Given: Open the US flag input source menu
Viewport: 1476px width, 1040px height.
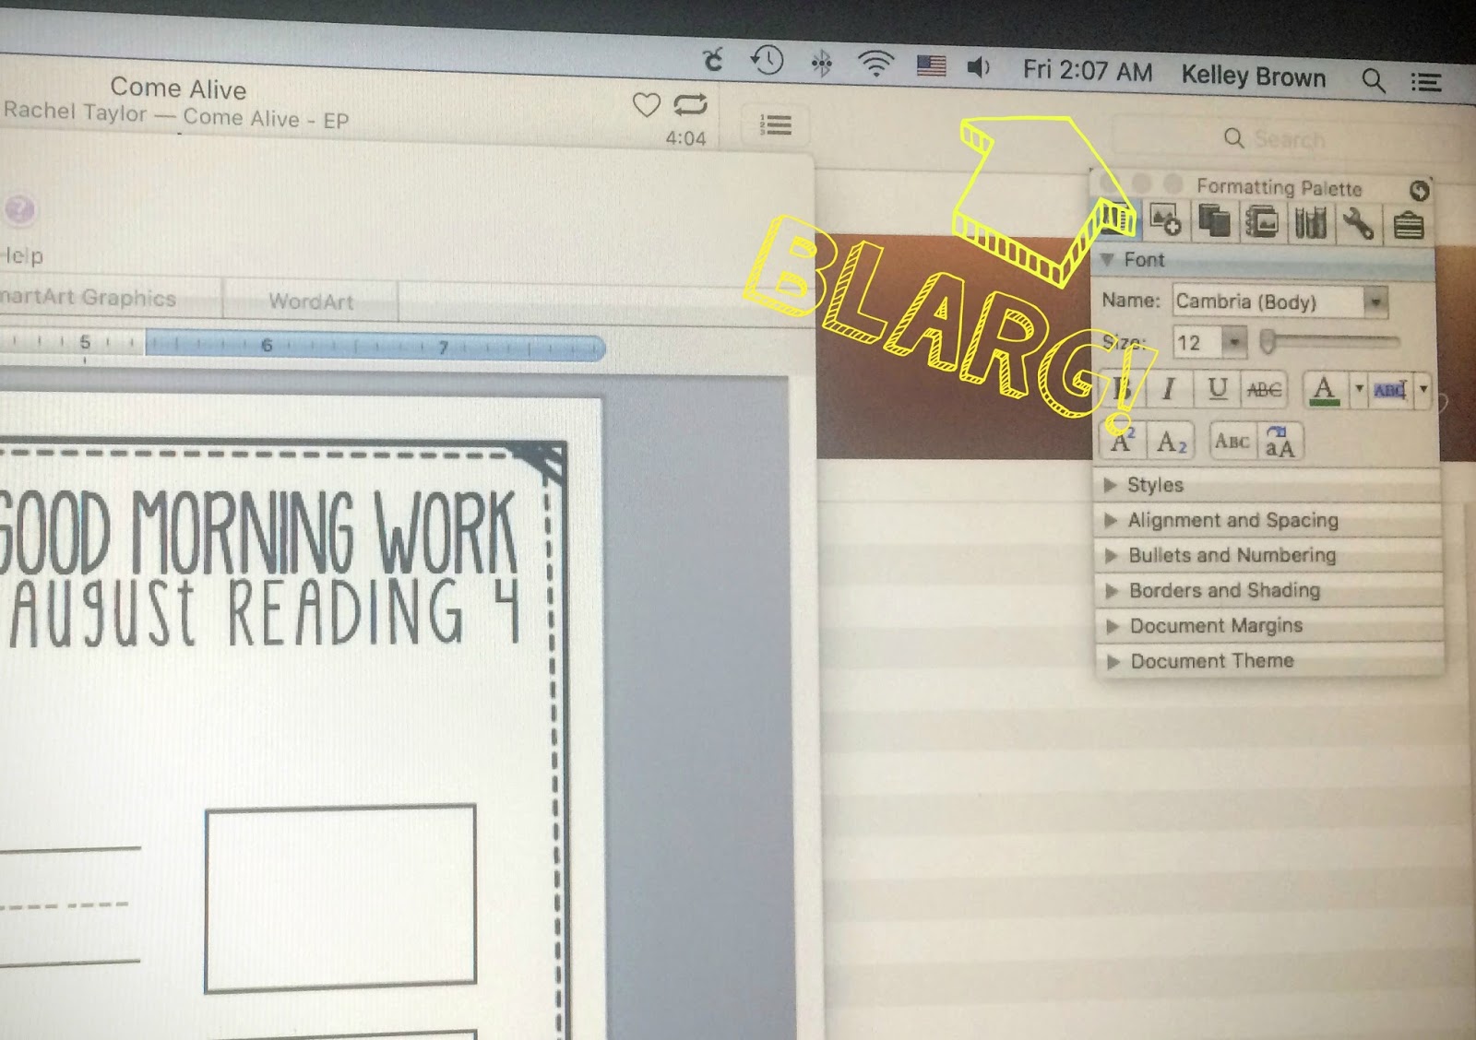Looking at the screenshot, I should tap(931, 65).
